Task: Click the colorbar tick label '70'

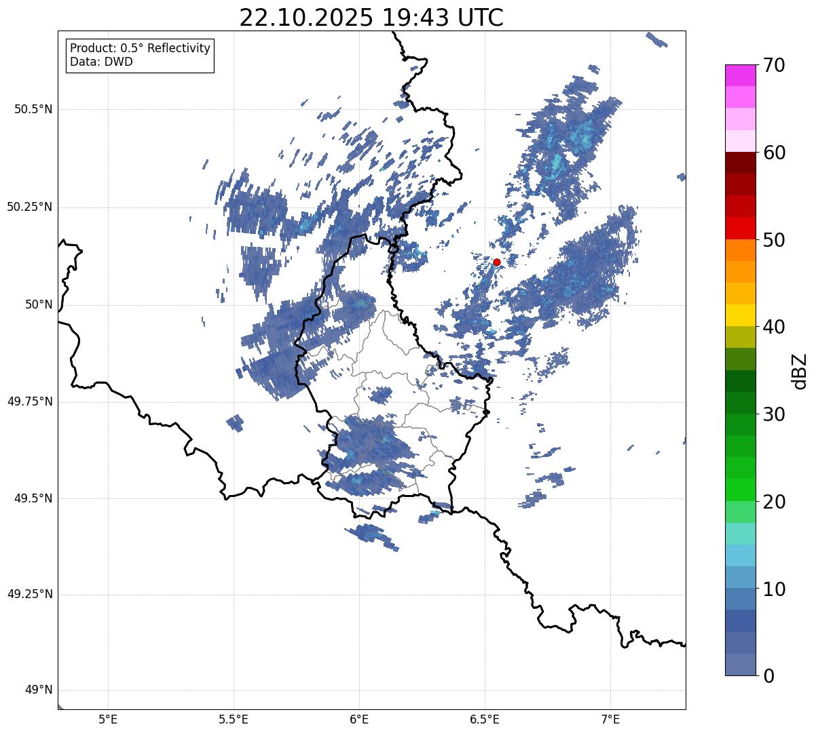Action: (x=774, y=65)
